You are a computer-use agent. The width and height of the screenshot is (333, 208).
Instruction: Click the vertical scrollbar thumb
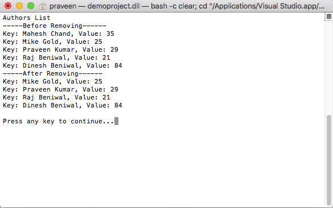pos(329,160)
